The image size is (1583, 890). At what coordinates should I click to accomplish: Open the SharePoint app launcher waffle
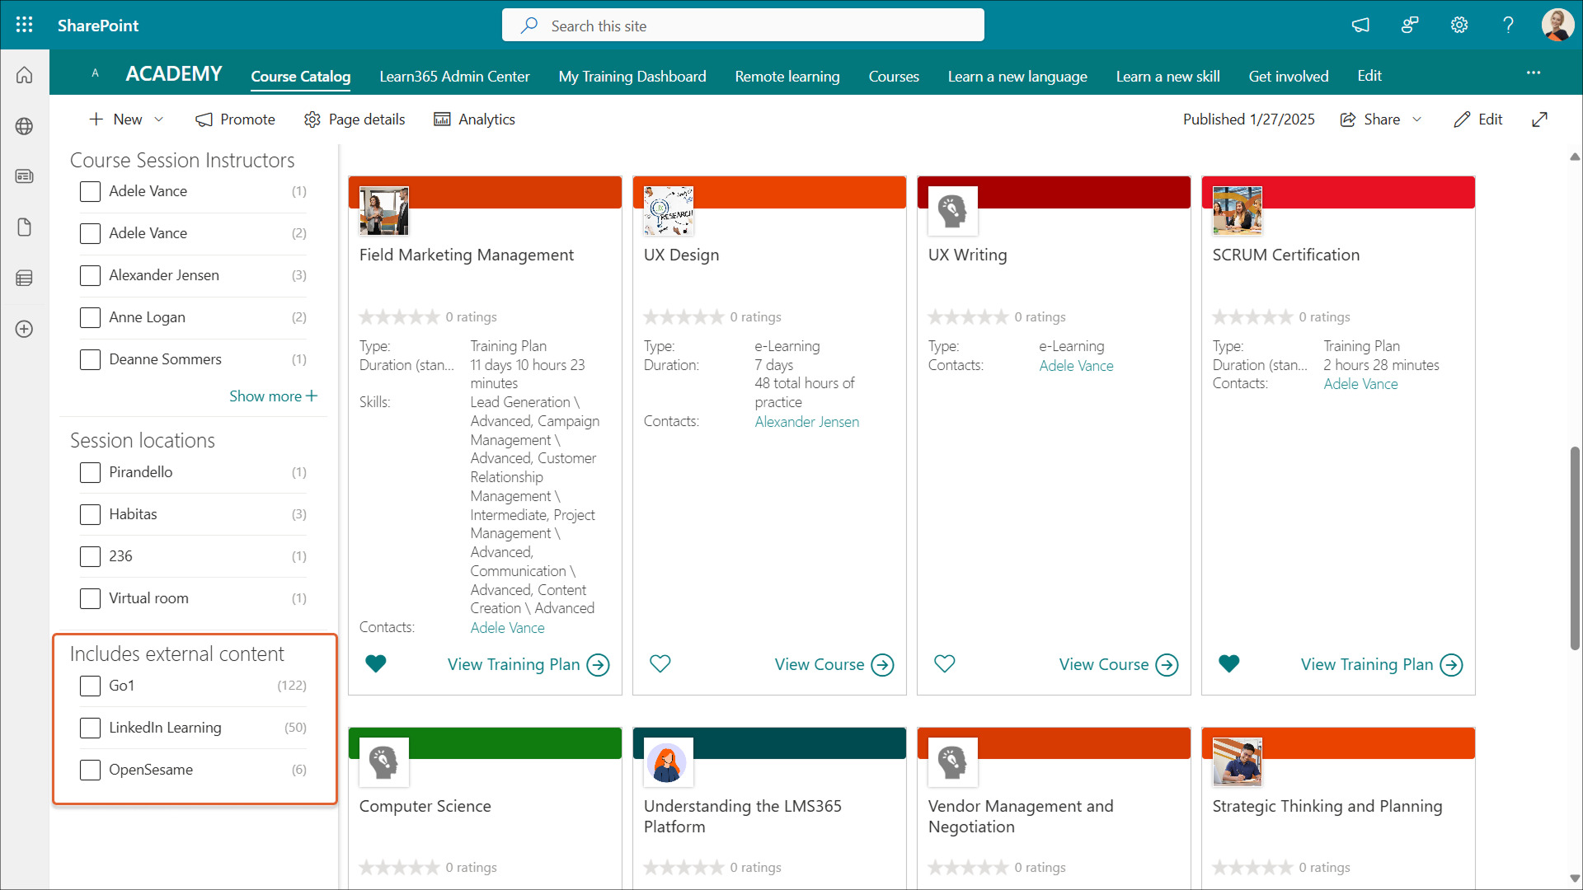(25, 25)
